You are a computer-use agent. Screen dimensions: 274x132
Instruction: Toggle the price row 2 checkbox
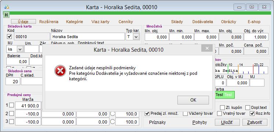(x=11, y=114)
